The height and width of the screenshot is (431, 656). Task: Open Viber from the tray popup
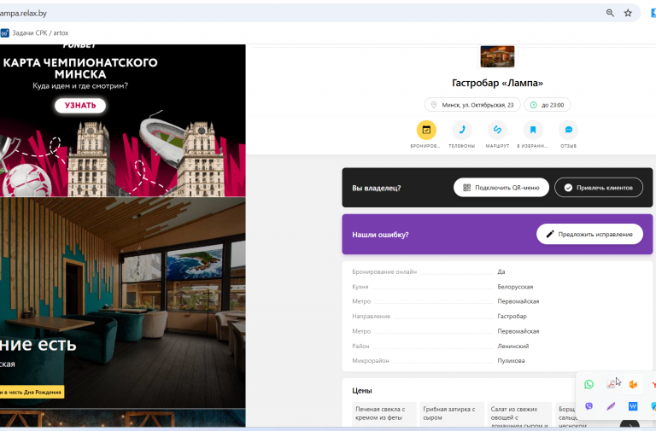tap(589, 406)
